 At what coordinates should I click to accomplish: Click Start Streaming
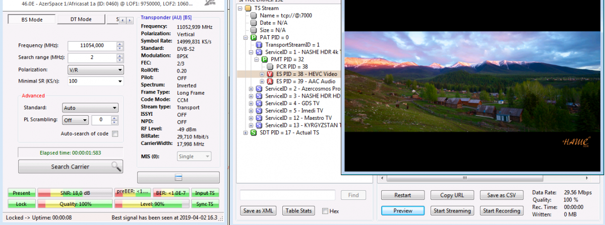(x=452, y=211)
